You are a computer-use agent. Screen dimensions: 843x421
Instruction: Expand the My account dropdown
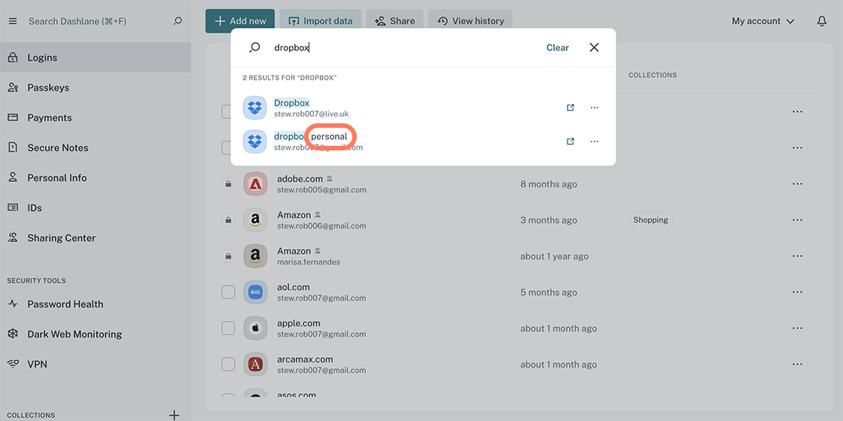click(x=762, y=21)
